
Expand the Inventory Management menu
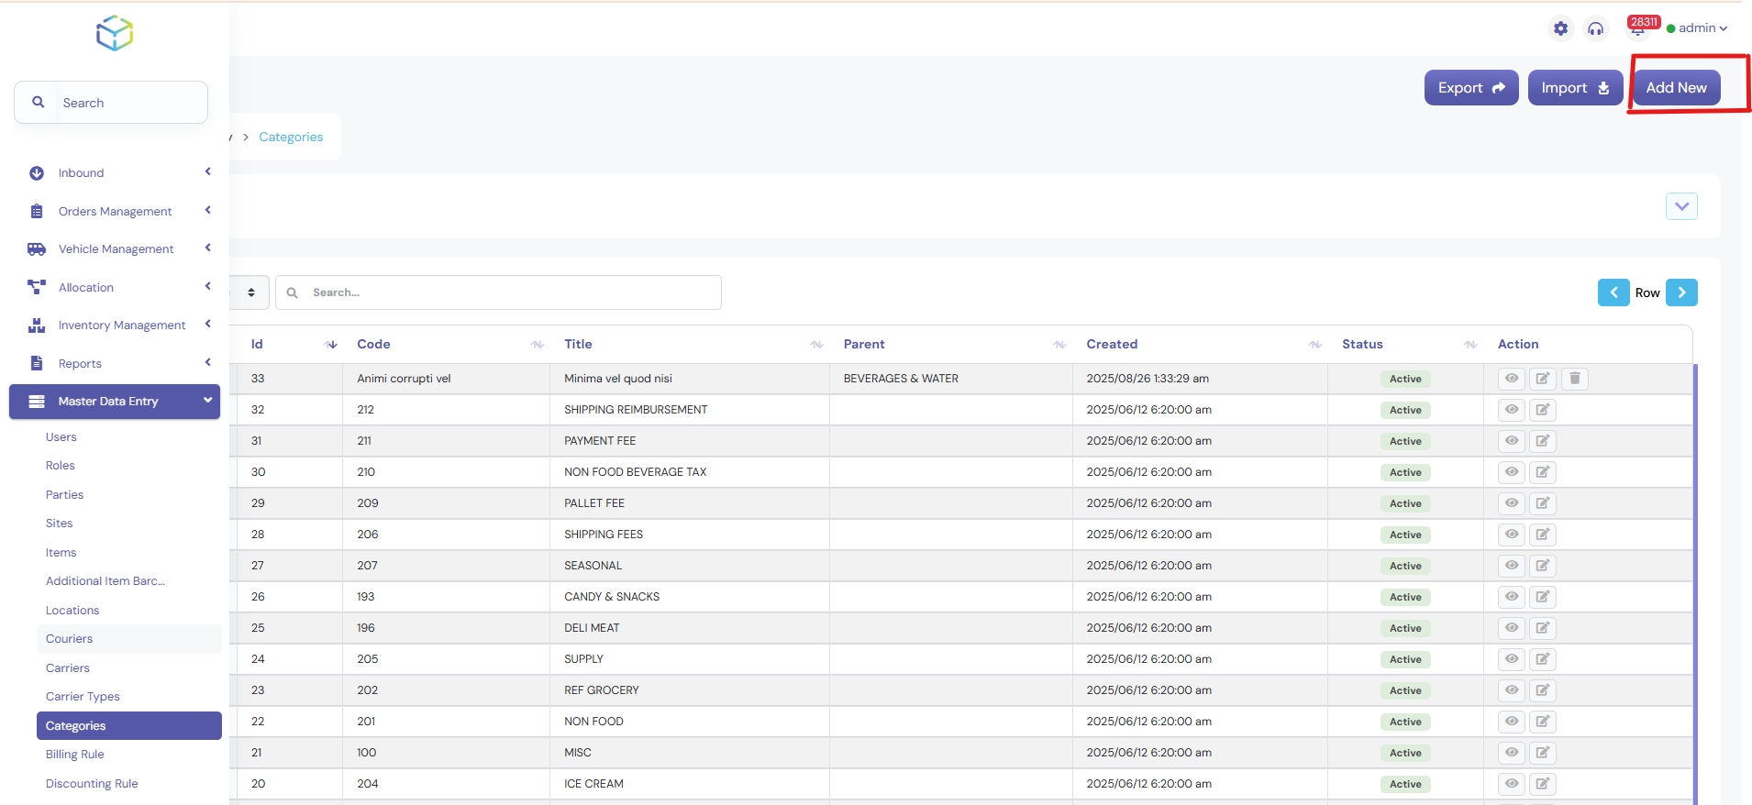121,325
